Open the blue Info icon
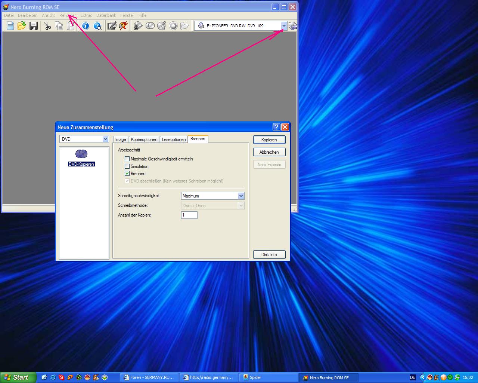 click(86, 26)
